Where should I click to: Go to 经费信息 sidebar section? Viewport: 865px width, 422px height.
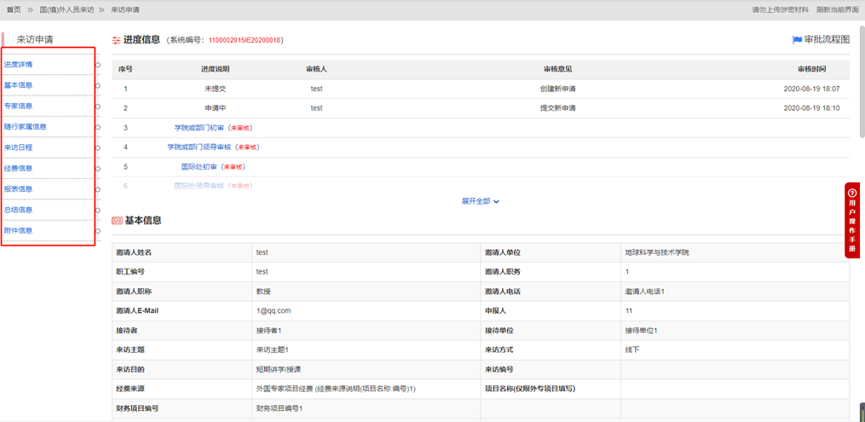[19, 169]
